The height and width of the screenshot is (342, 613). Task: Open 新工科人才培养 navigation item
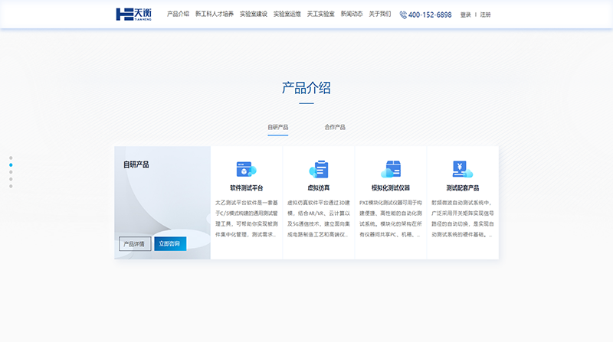point(215,14)
